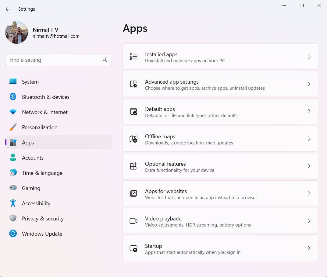Switch to Personalization section
The height and width of the screenshot is (277, 327).
(59, 127)
